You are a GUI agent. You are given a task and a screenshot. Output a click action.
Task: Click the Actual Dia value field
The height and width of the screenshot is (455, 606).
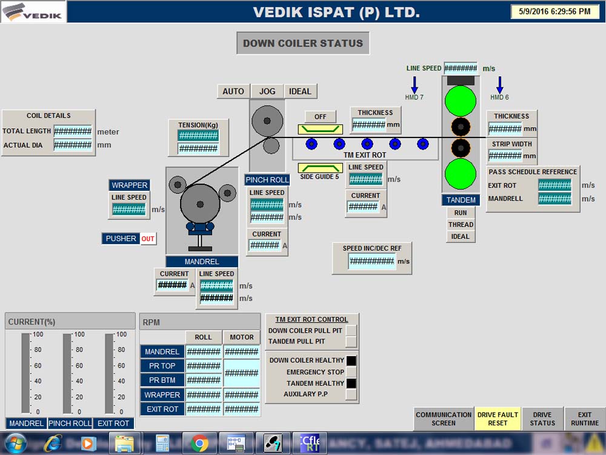click(x=73, y=145)
